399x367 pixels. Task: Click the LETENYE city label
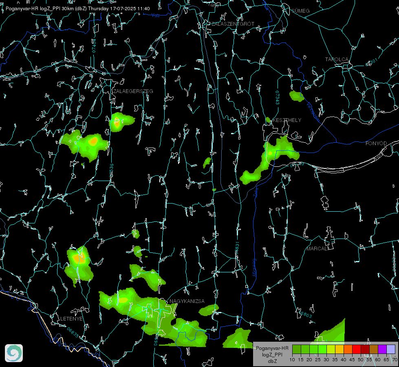click(x=71, y=319)
